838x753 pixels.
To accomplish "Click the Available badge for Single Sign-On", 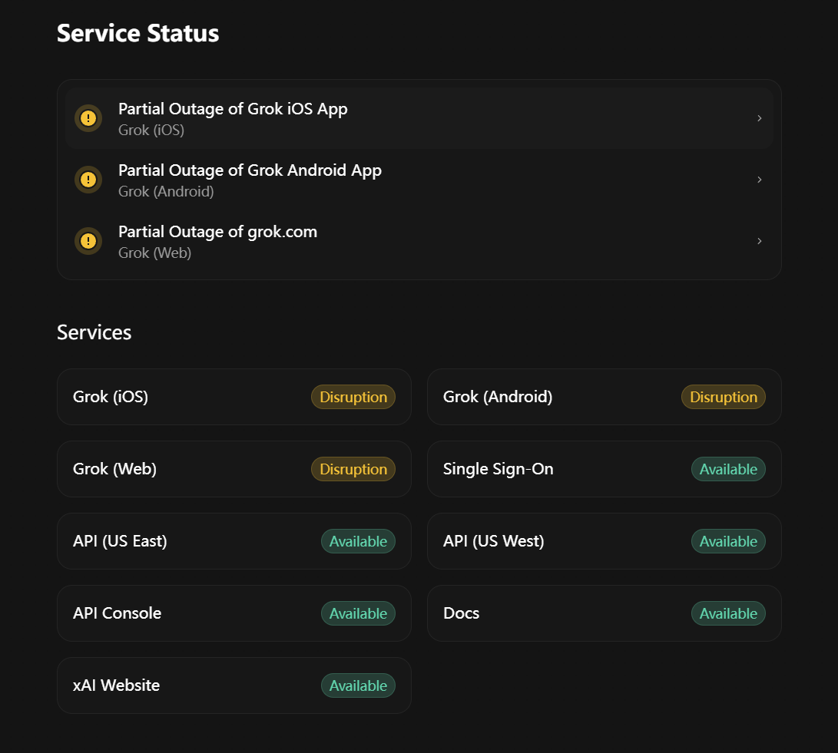I will pos(728,469).
